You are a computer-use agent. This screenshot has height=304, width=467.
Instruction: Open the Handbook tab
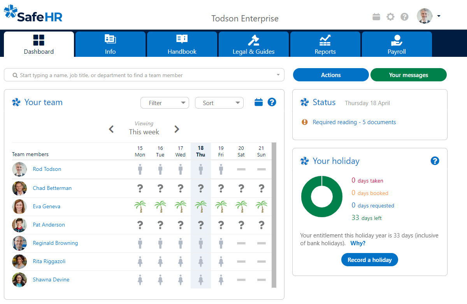tap(182, 44)
